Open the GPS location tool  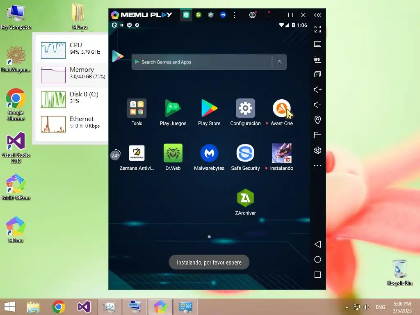[x=317, y=120]
